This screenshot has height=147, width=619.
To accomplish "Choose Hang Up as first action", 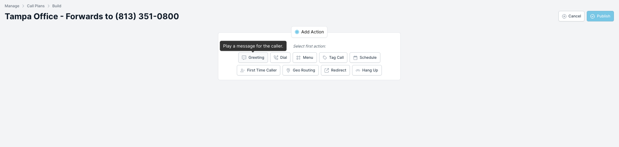I will [x=367, y=70].
